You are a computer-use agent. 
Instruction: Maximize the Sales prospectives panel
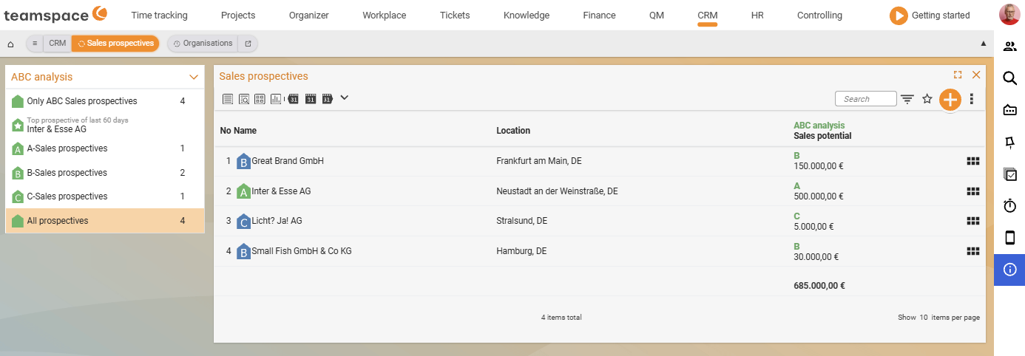click(x=958, y=75)
